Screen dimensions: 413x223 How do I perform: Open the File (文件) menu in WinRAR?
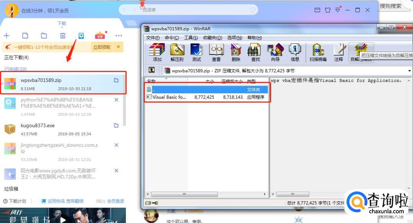[153, 38]
